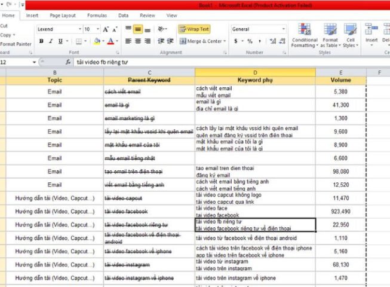Screen dimensions: 390x287
Task: Switch to the Home tab
Action: pyautogui.click(x=8, y=16)
